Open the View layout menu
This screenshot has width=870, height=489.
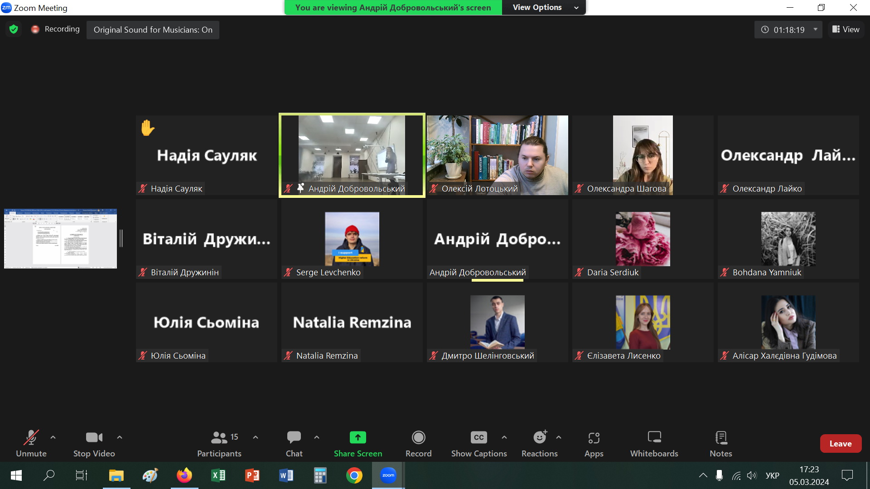coord(846,29)
